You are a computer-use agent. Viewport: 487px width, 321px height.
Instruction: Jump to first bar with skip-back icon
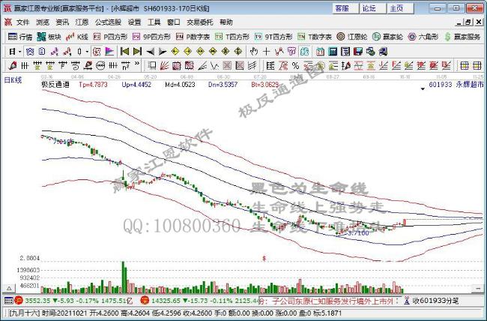tap(124, 51)
